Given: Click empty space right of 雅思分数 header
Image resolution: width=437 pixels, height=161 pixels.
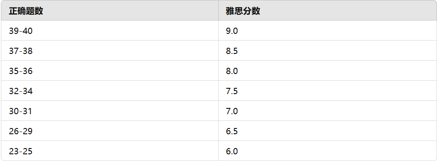Looking at the screenshot, I should click(x=348, y=10).
